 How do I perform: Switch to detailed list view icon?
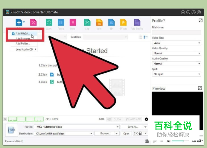[x=145, y=37]
